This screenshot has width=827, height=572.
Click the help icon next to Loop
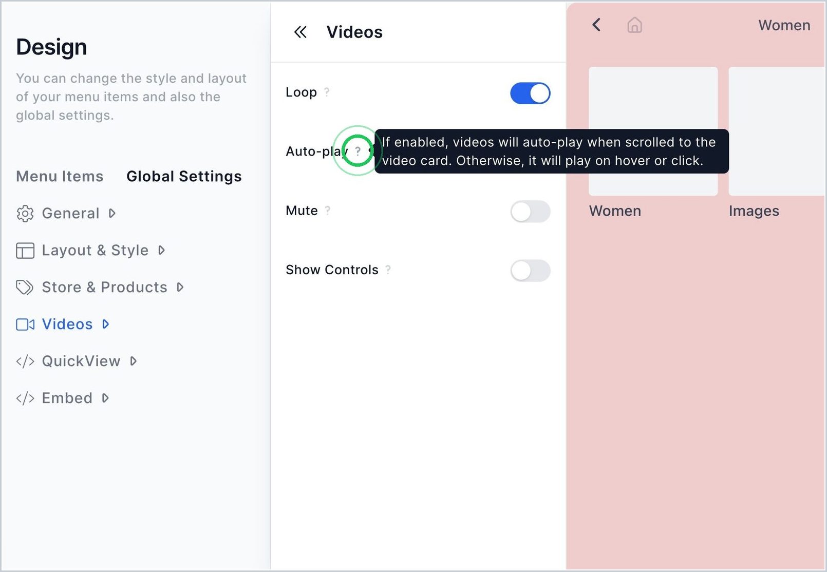(x=327, y=92)
